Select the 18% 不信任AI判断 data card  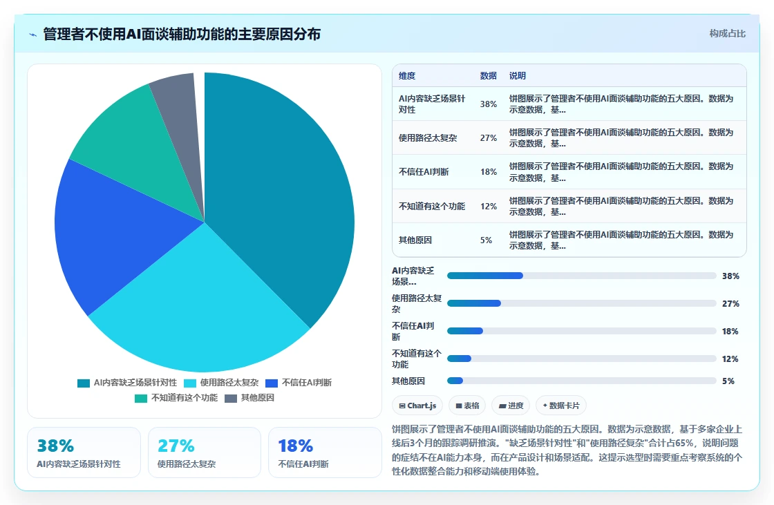(x=325, y=452)
